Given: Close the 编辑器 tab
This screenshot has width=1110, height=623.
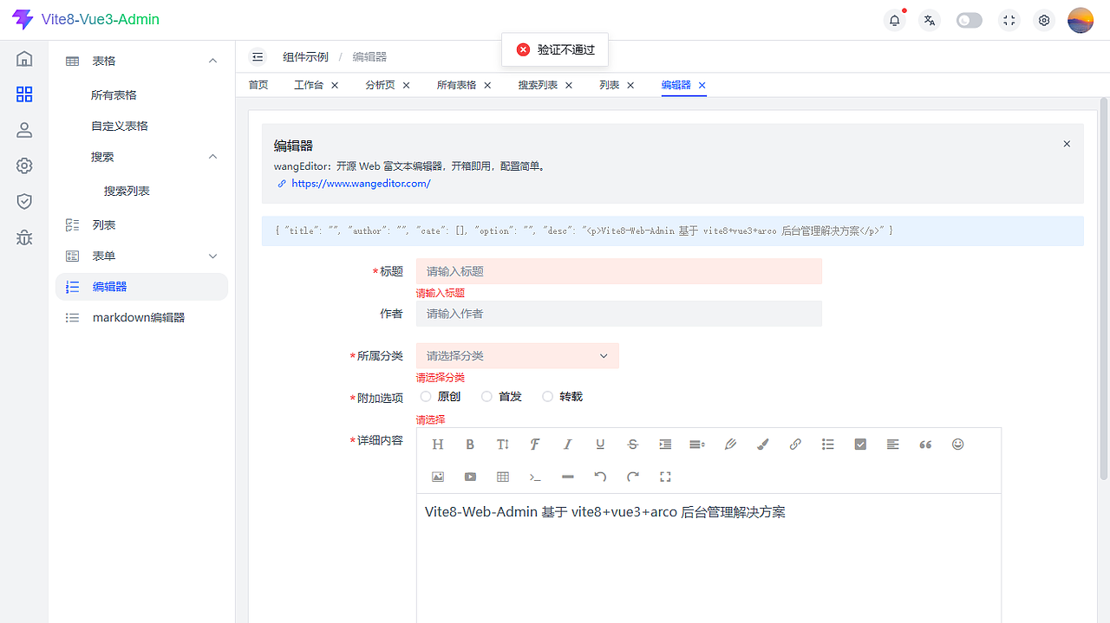Looking at the screenshot, I should point(702,85).
